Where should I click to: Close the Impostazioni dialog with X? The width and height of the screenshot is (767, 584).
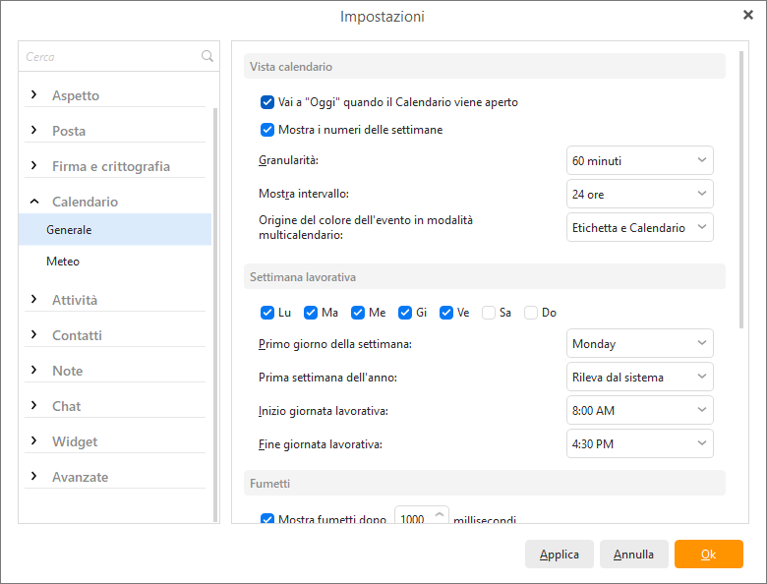tap(748, 15)
